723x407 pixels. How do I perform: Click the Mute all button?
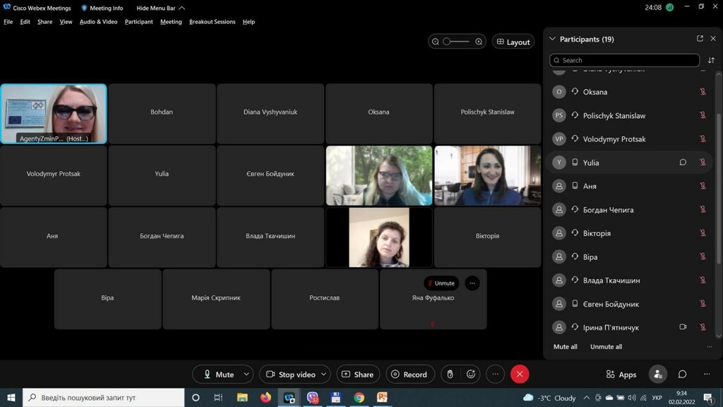[565, 346]
